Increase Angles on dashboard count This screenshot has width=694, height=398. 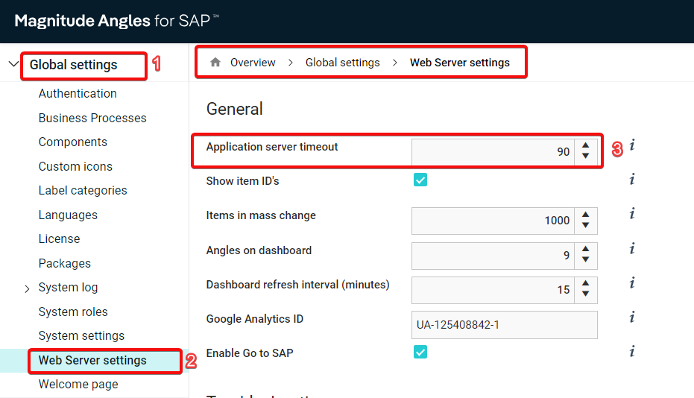click(x=586, y=249)
